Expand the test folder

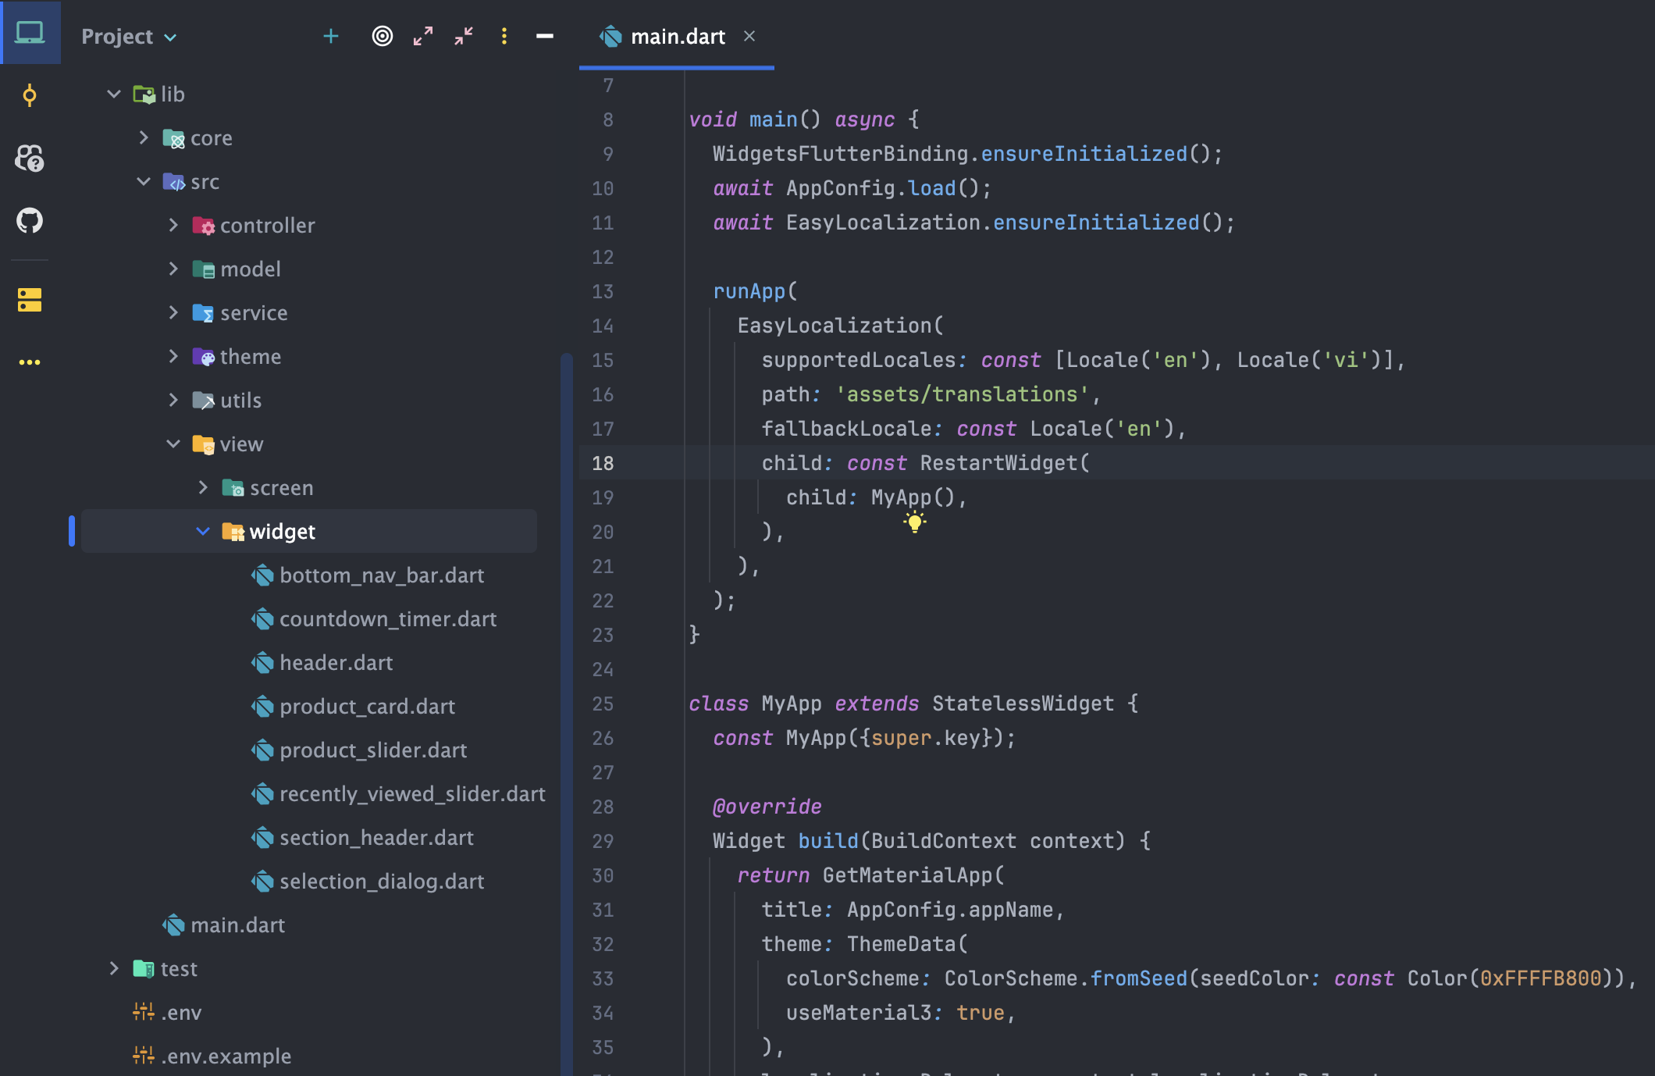point(114,968)
